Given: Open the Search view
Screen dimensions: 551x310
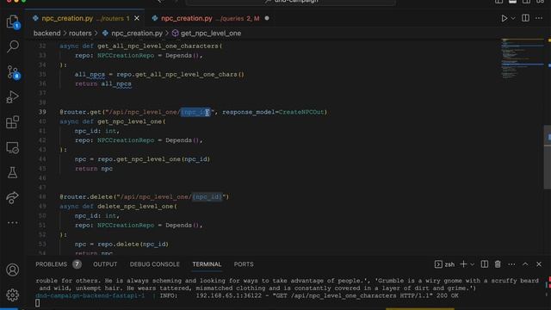Looking at the screenshot, I should coord(13,46).
